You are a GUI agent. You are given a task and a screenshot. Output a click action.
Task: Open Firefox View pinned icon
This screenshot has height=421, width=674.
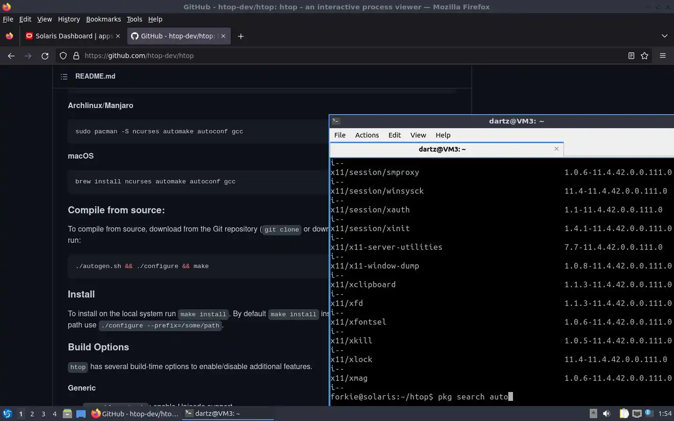(x=9, y=36)
